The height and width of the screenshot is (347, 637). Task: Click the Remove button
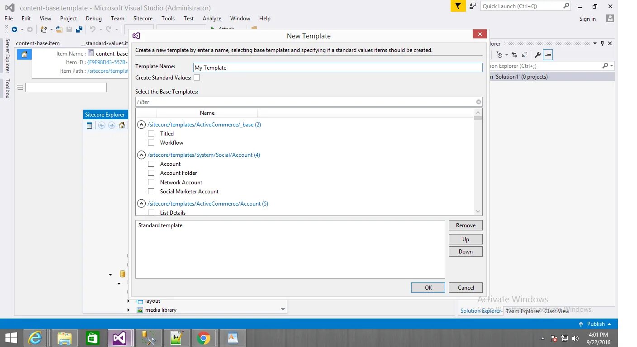466,225
